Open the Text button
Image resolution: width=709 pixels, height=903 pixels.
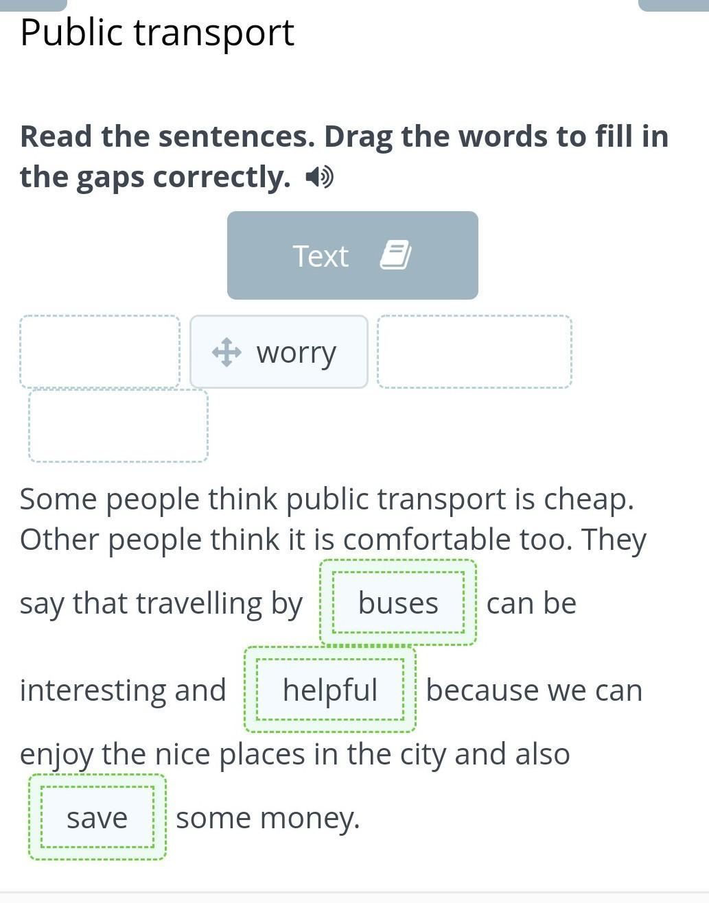(x=352, y=255)
